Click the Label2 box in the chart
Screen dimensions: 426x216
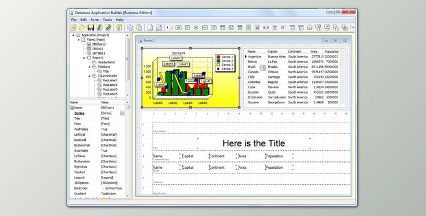tap(176, 58)
